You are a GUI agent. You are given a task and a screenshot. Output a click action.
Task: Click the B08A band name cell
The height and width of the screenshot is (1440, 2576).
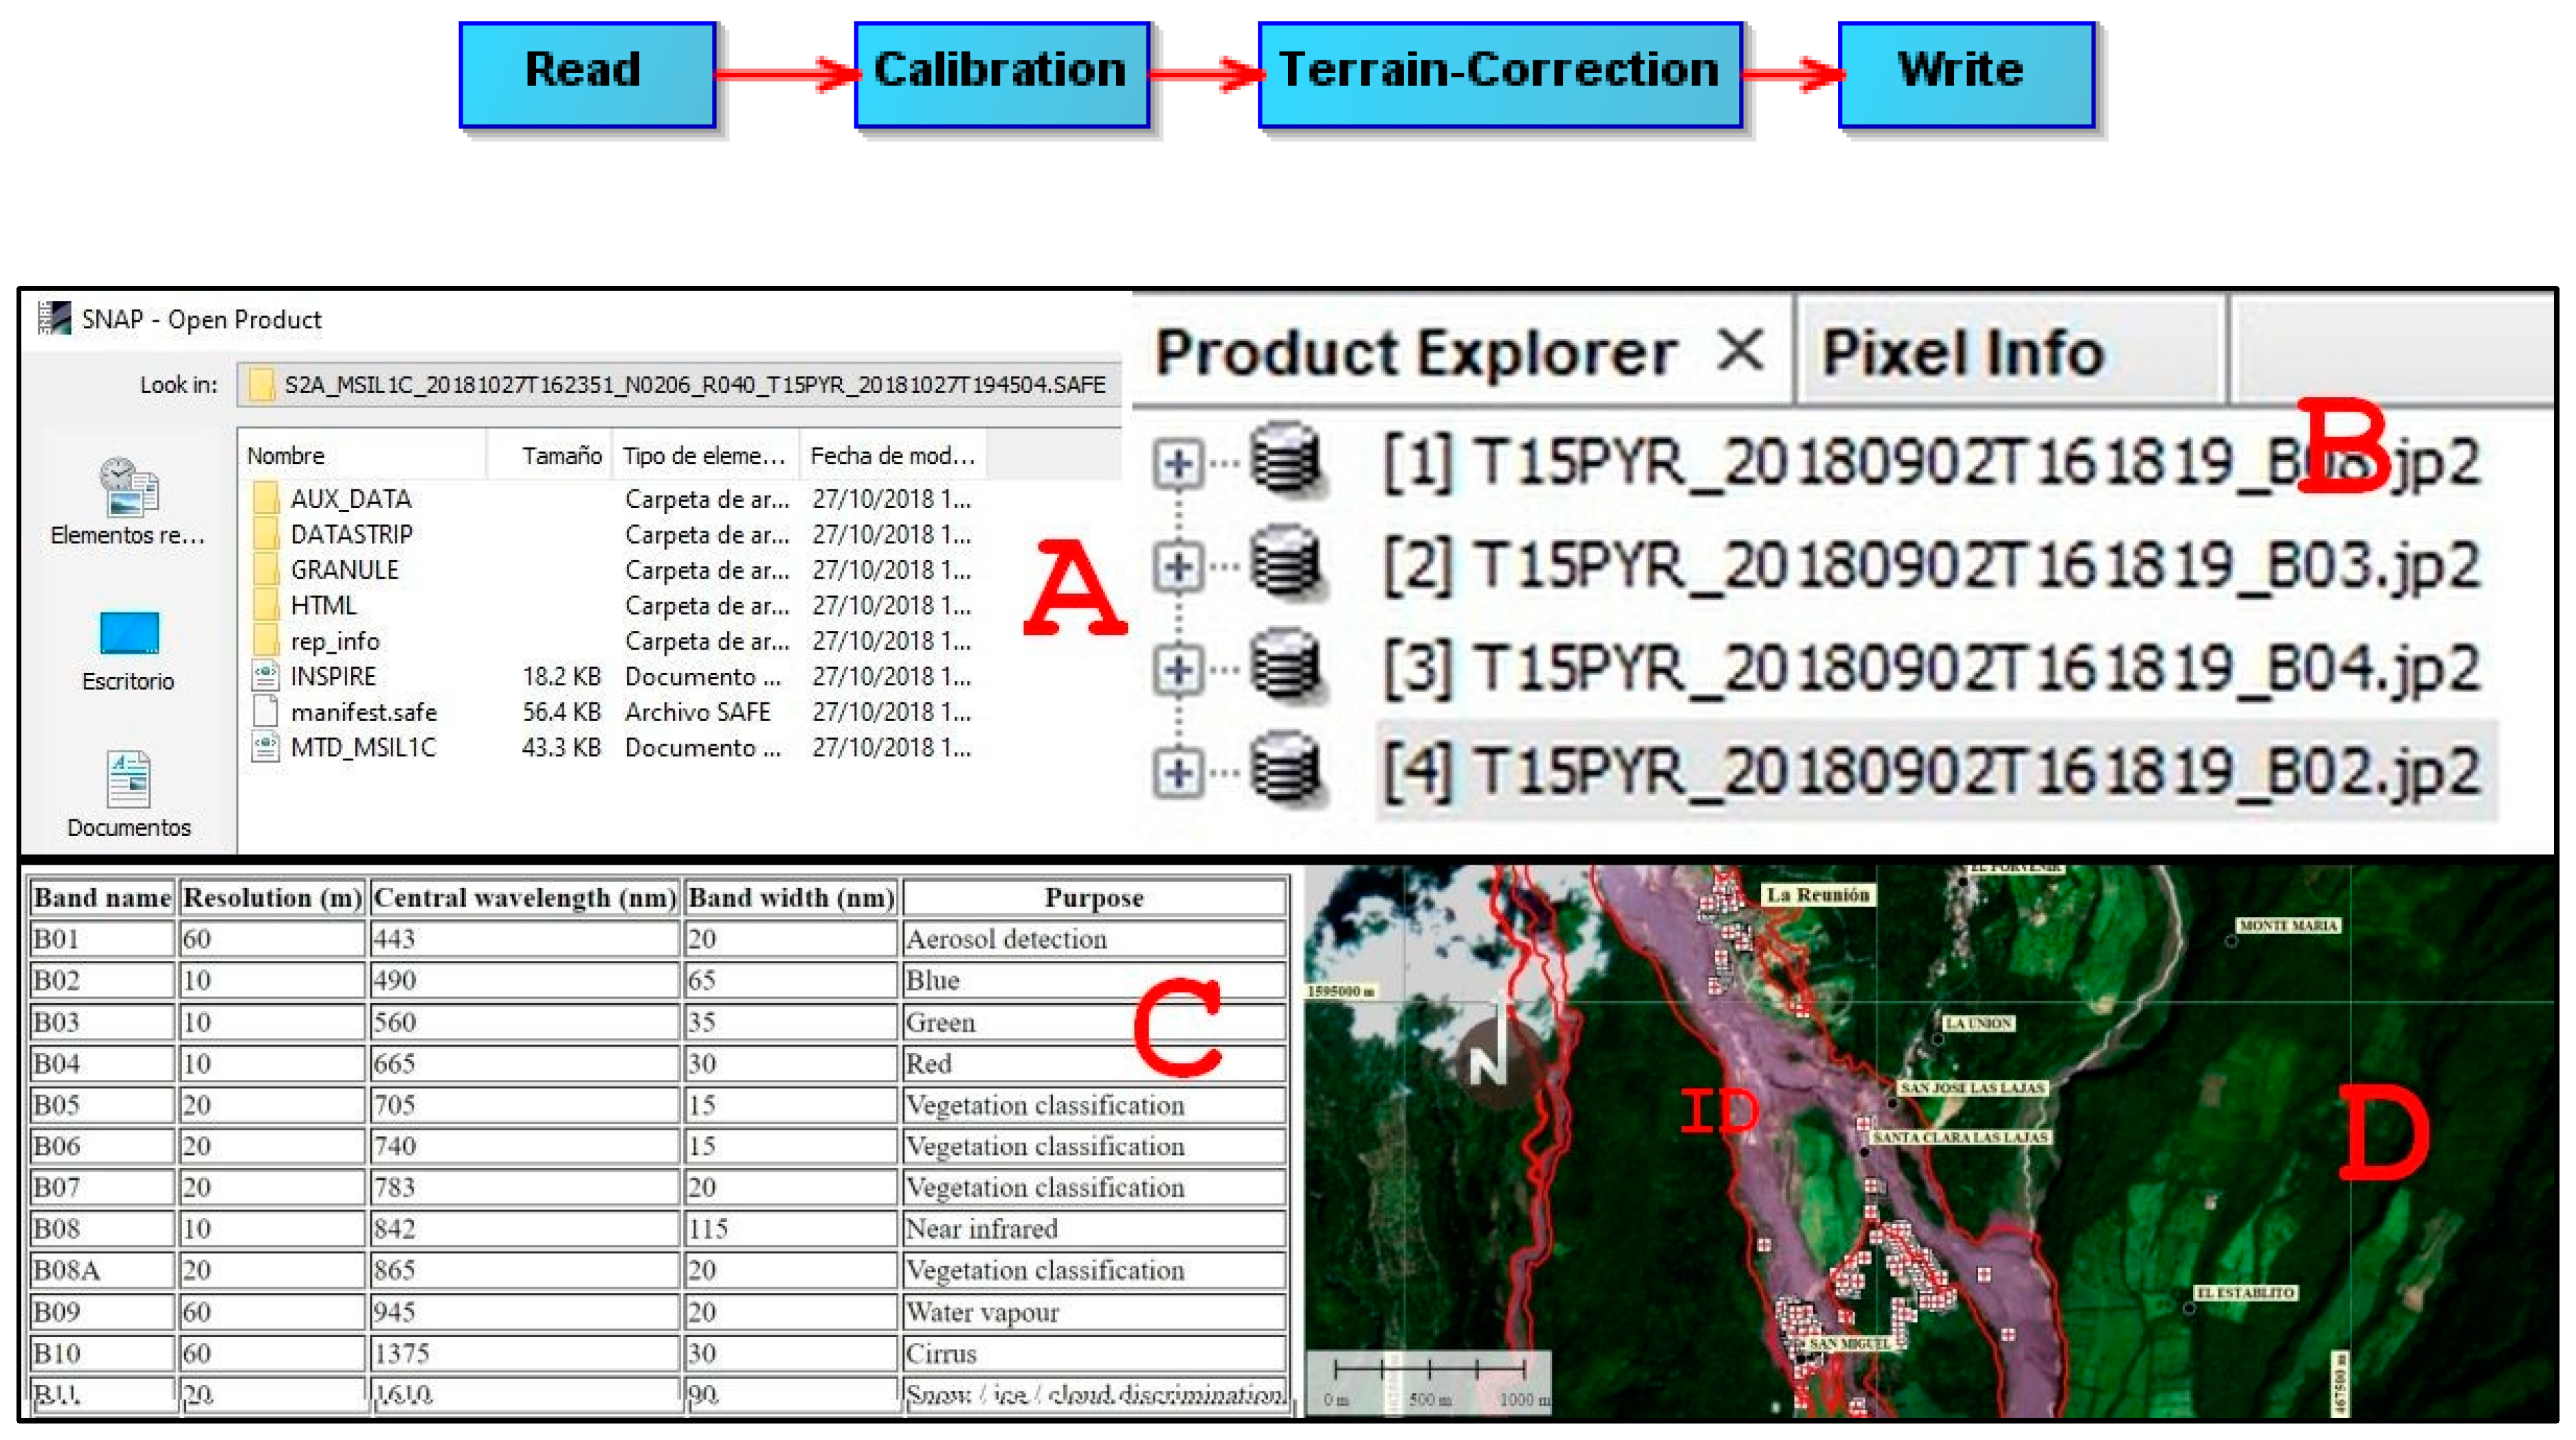(101, 1270)
